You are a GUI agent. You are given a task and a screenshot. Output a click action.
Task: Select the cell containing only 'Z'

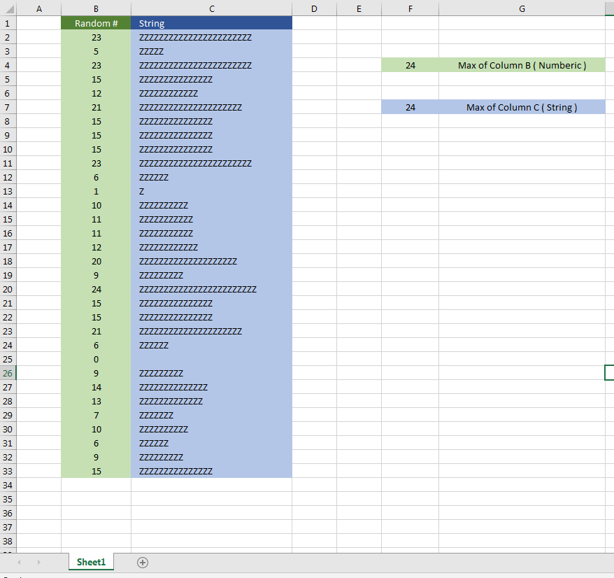(211, 190)
